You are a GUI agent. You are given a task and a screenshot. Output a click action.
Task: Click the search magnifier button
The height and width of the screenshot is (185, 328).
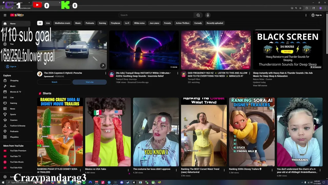coord(198,15)
